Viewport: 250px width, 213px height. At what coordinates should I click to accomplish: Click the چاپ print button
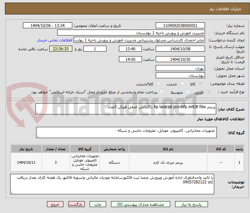pyautogui.click(x=98, y=204)
